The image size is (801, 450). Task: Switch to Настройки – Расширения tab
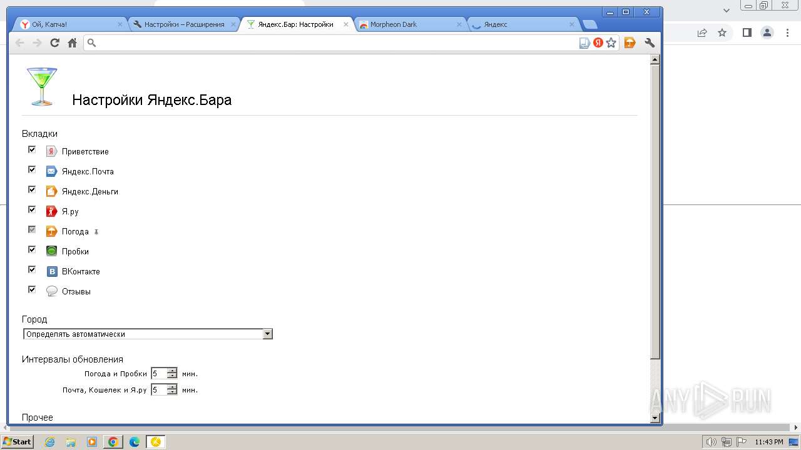pos(185,24)
